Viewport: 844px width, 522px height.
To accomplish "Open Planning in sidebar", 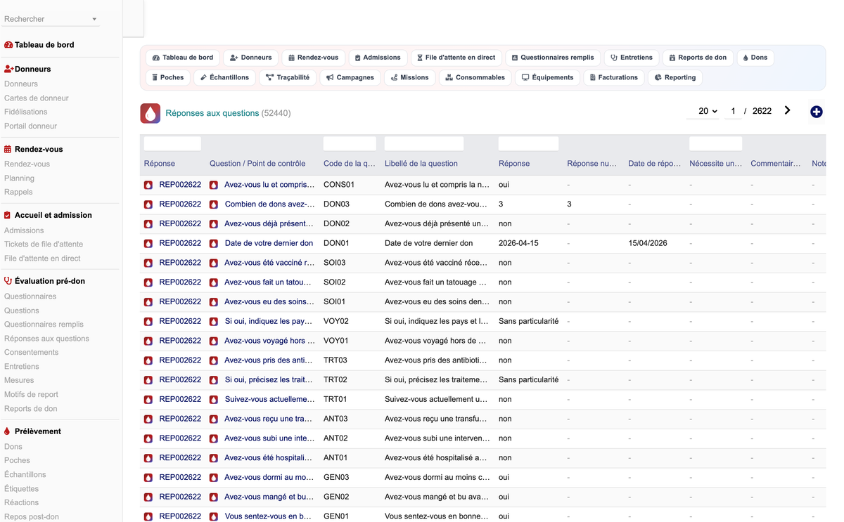I will 19,178.
